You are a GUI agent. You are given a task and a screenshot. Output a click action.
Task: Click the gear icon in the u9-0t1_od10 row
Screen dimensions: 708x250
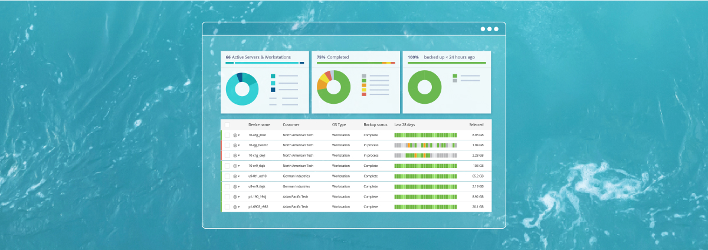234,176
